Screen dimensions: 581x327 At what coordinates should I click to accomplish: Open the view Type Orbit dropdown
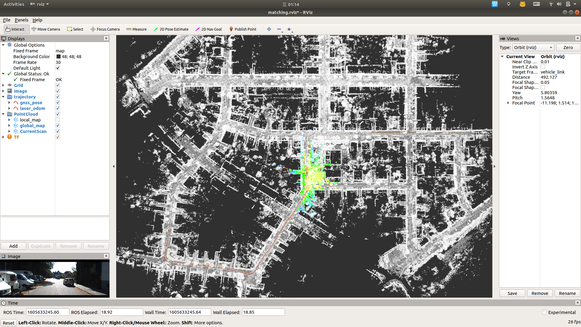[x=533, y=48]
